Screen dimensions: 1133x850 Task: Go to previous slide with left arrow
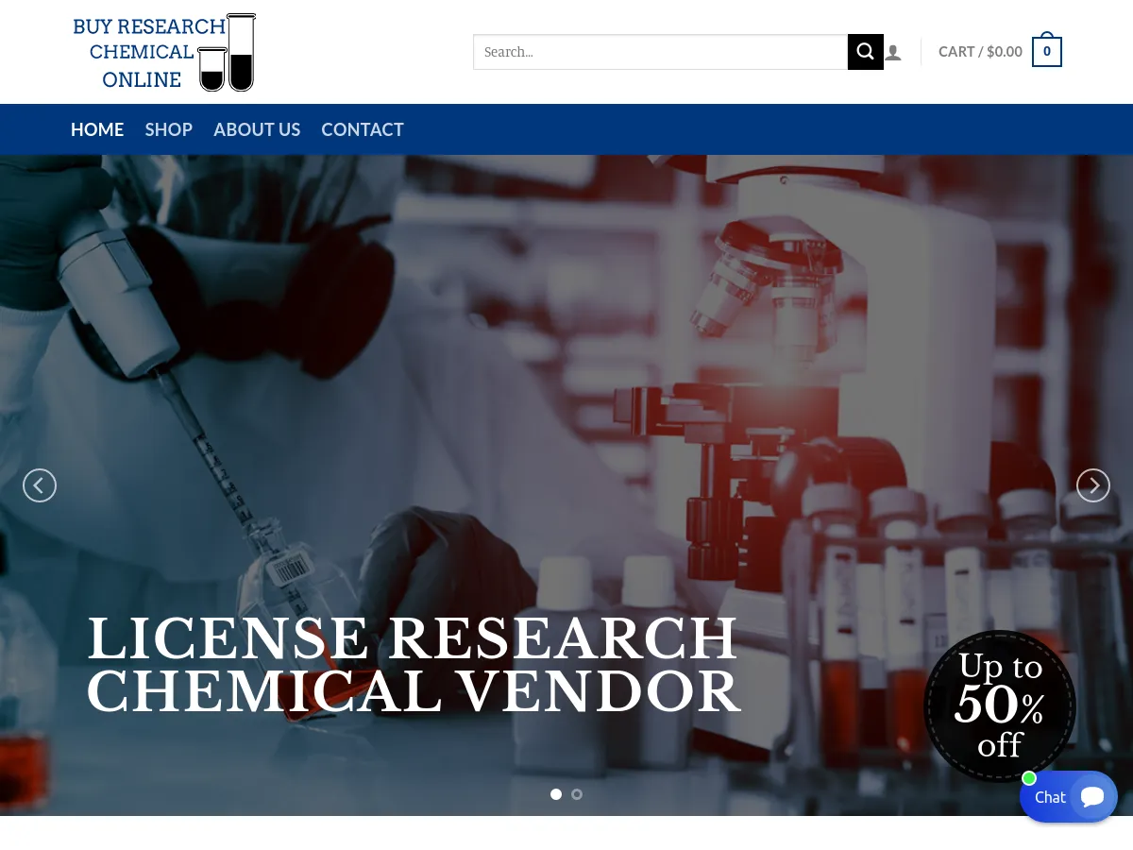point(40,484)
